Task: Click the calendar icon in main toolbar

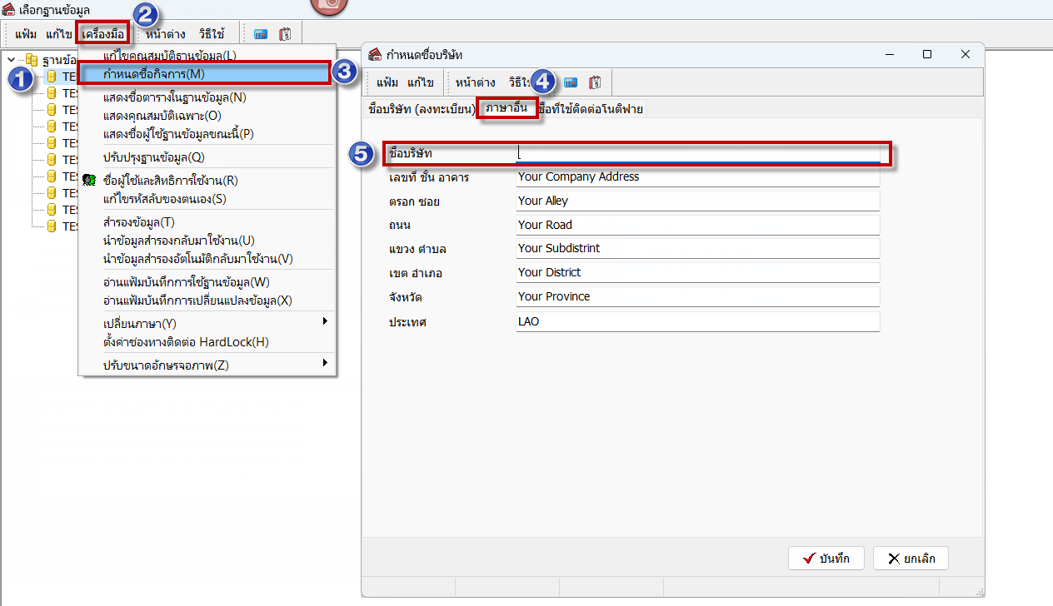Action: (x=285, y=34)
